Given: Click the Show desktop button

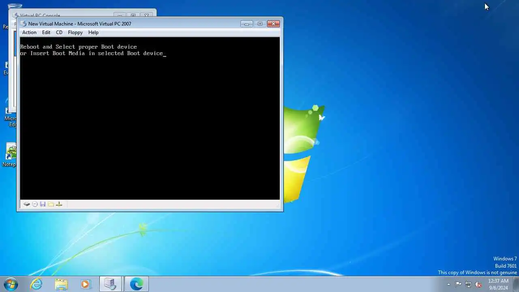Looking at the screenshot, I should (516, 284).
